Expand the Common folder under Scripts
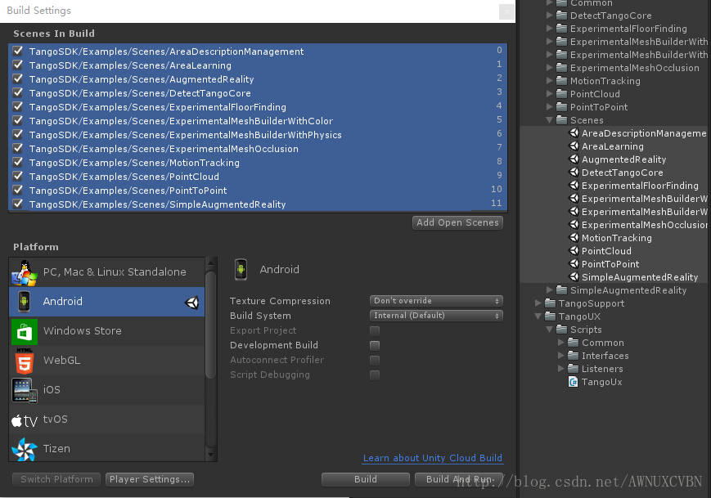This screenshot has height=498, width=711. pyautogui.click(x=561, y=343)
